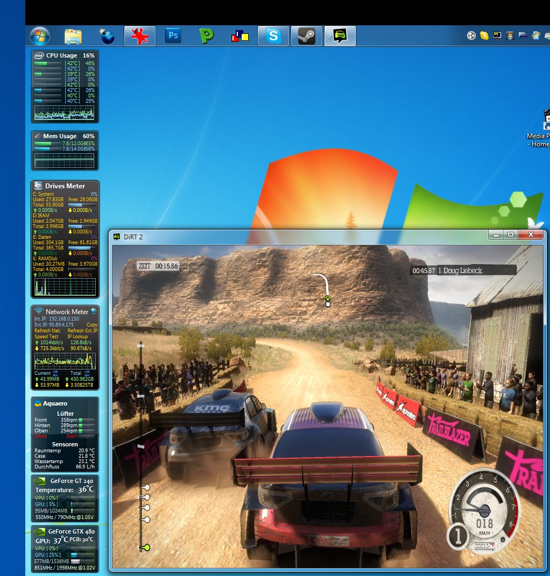The height and width of the screenshot is (576, 550).
Task: Click the Front fan 358rpm row
Action: 65,420
